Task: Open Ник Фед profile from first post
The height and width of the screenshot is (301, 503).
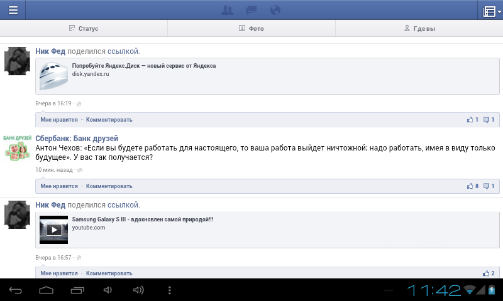Action: point(50,51)
